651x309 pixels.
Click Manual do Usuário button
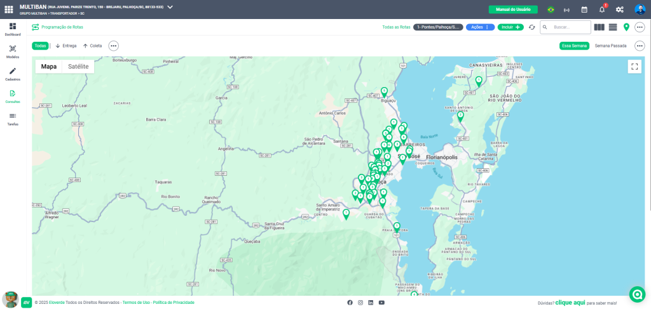pos(512,10)
